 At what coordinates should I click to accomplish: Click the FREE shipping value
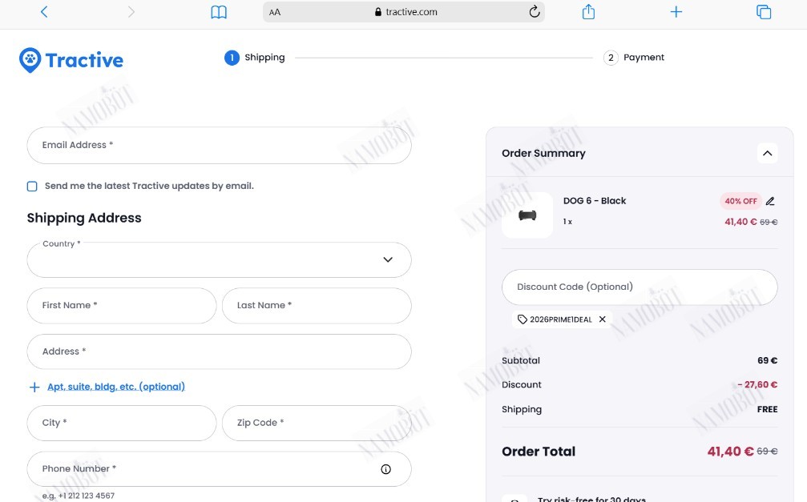coord(767,409)
